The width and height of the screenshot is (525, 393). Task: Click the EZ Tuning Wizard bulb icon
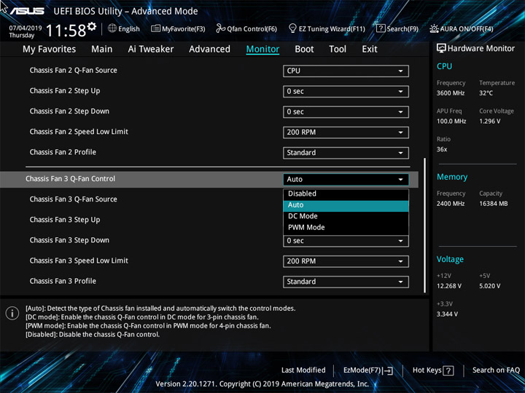(292, 28)
